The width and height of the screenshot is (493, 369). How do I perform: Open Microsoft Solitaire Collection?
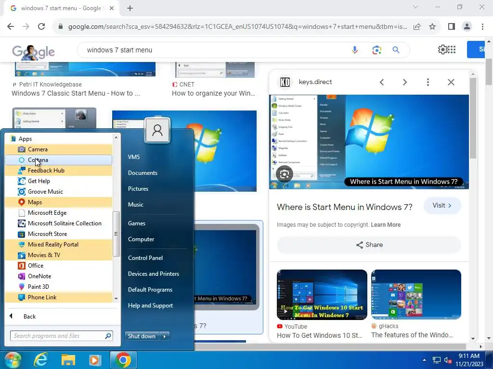coord(58,223)
